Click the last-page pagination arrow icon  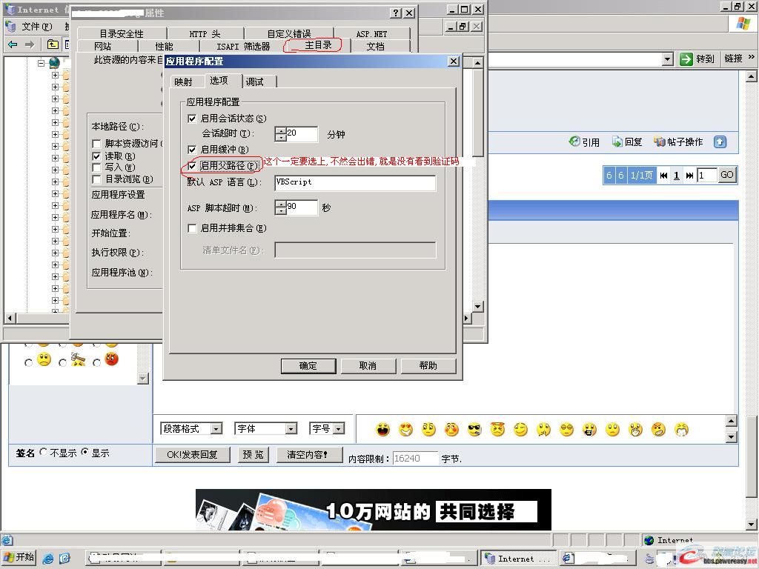tap(689, 176)
